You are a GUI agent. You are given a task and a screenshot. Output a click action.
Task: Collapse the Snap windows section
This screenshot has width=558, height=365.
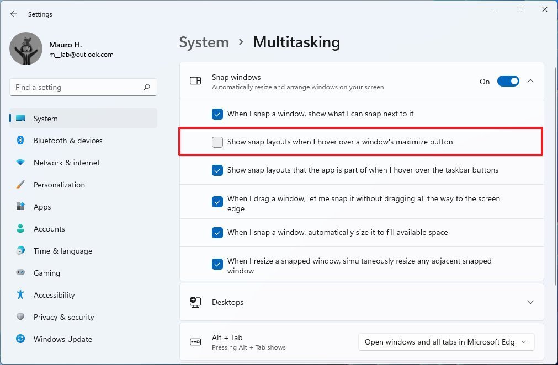coord(530,81)
